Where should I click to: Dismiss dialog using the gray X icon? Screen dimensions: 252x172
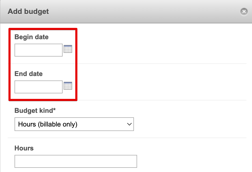[244, 12]
